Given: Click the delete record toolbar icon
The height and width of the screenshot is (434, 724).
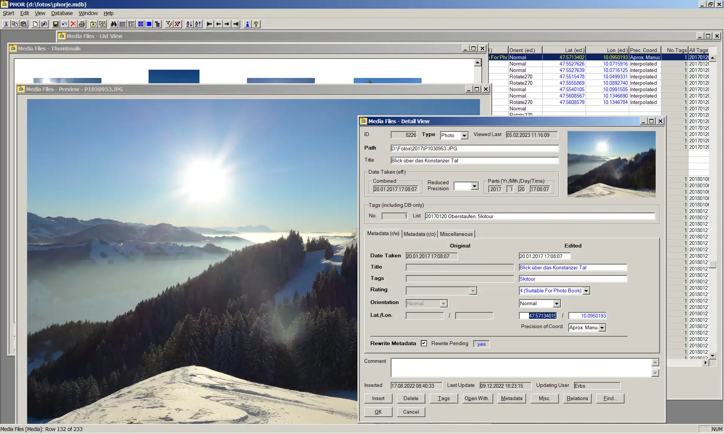Looking at the screenshot, I should (x=73, y=24).
